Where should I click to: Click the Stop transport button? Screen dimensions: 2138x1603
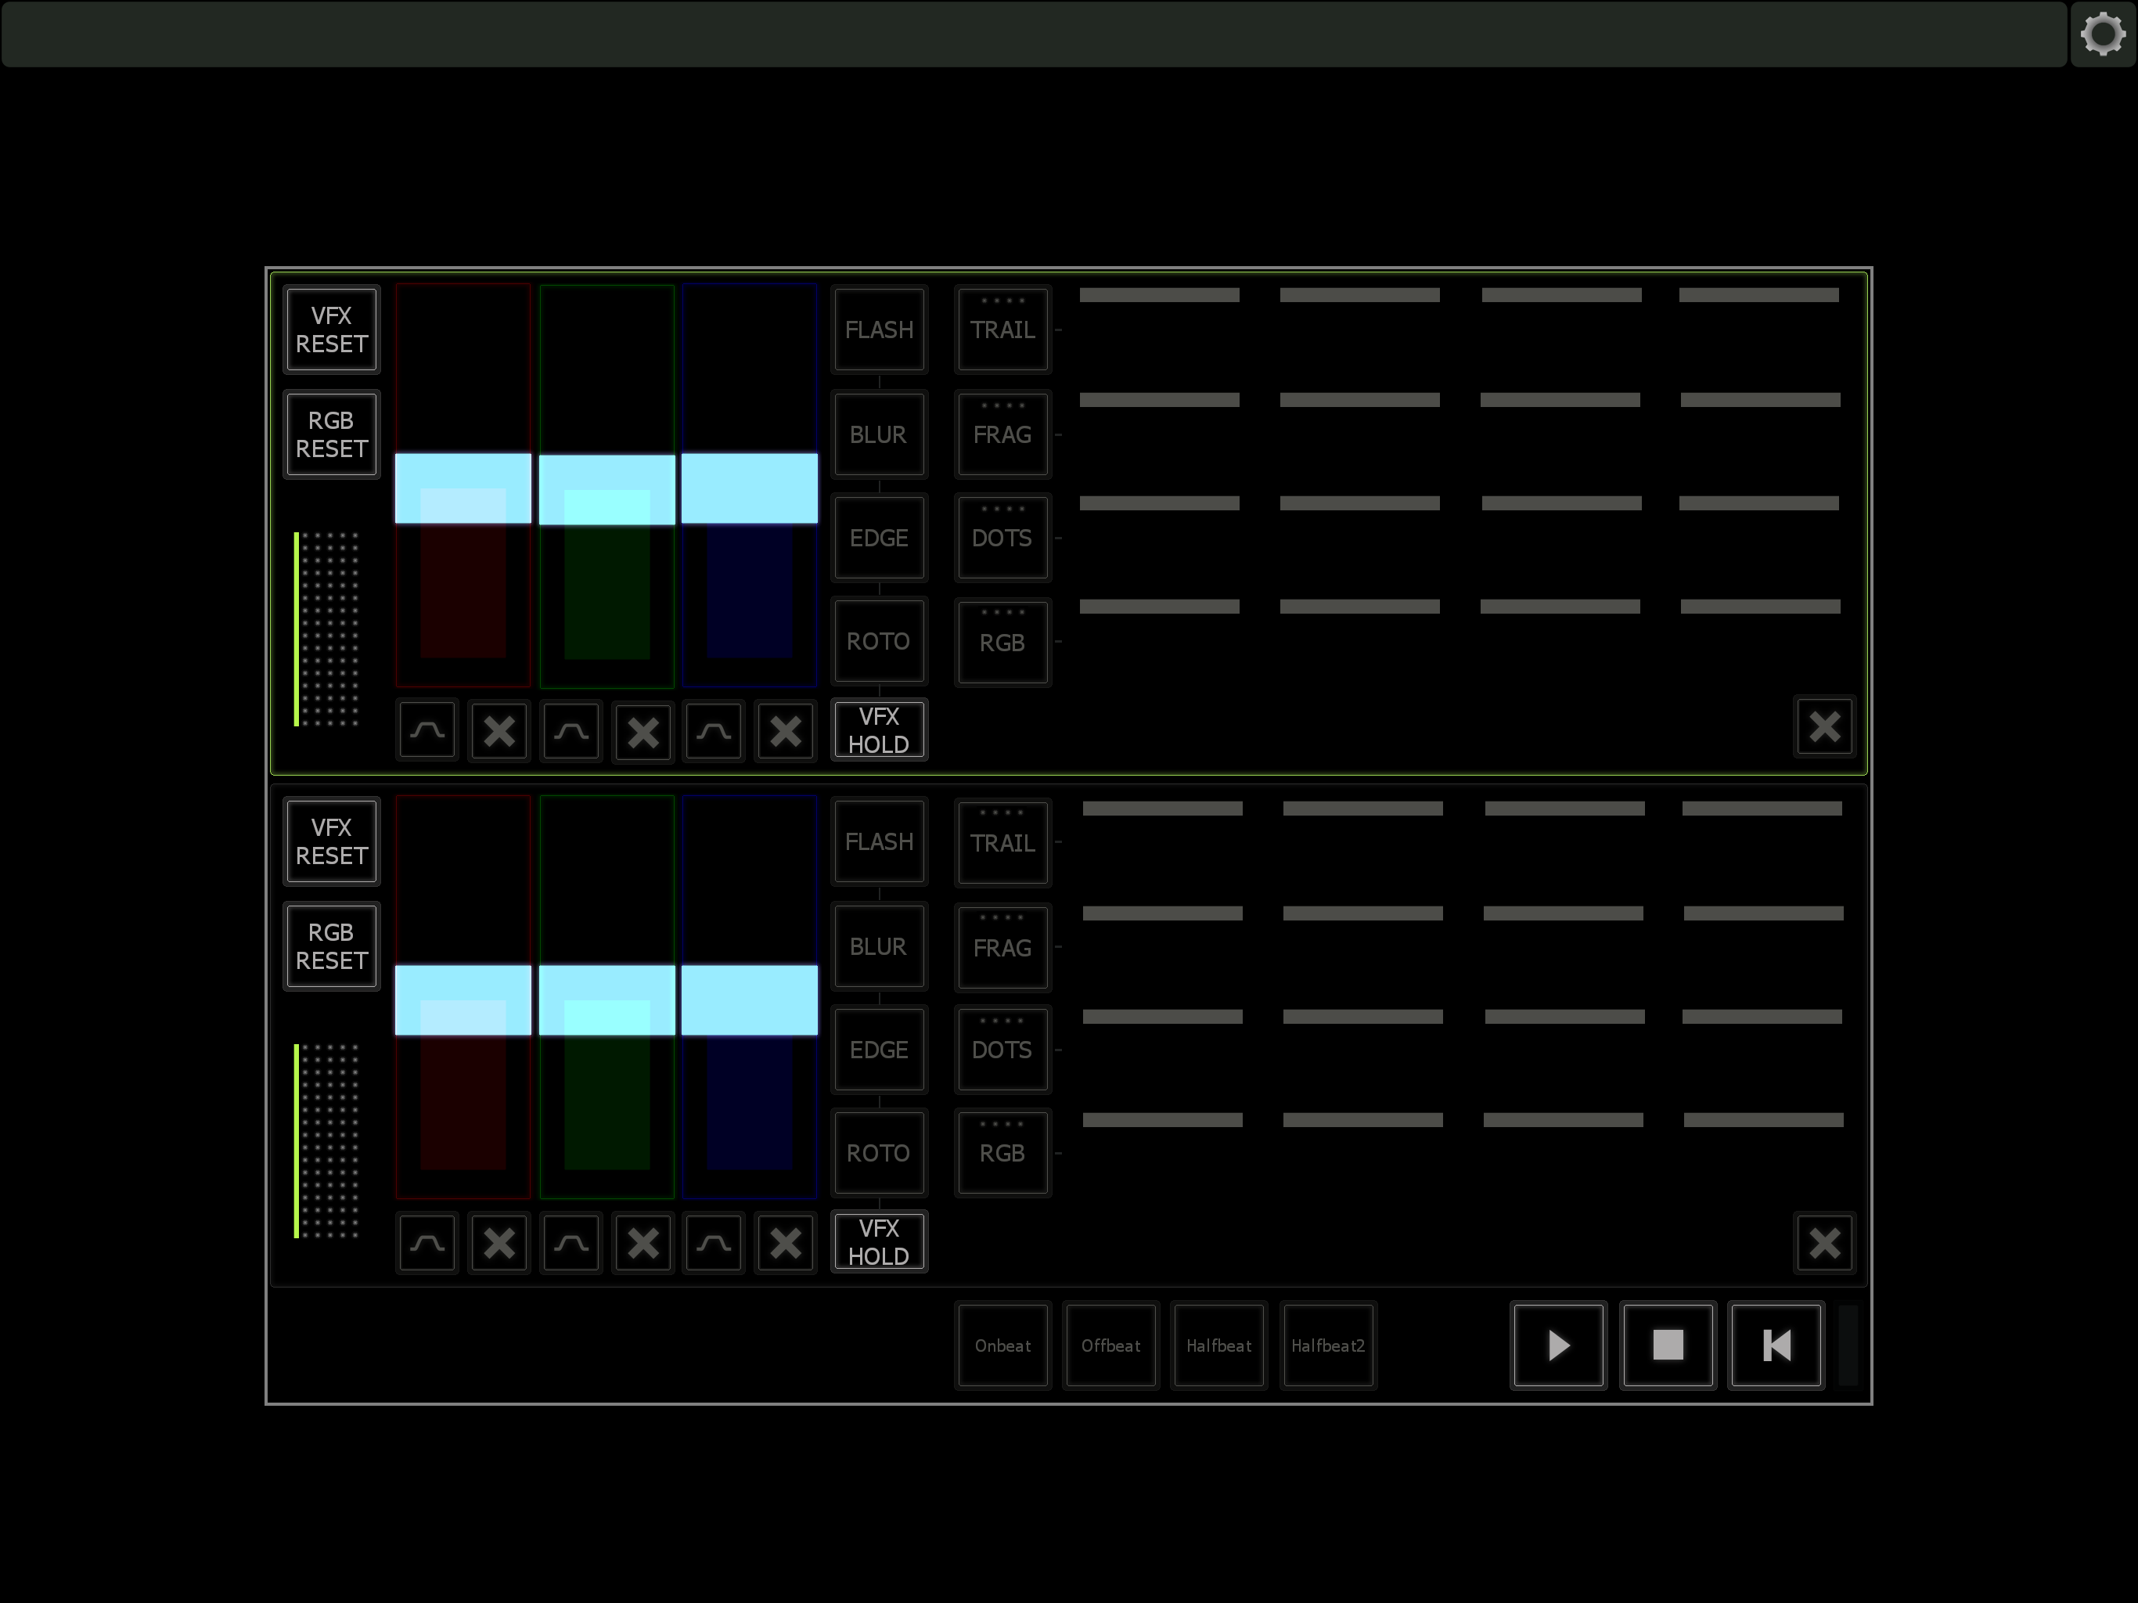click(x=1668, y=1345)
